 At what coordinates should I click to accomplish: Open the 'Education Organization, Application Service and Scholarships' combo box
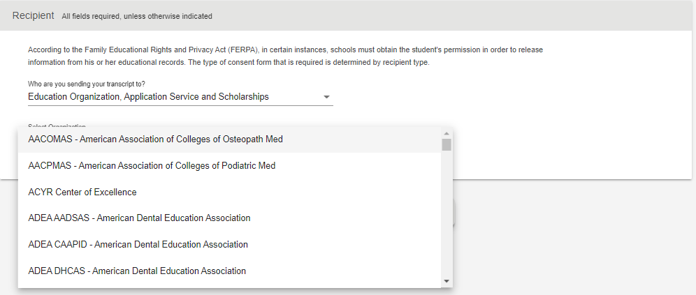coord(180,97)
